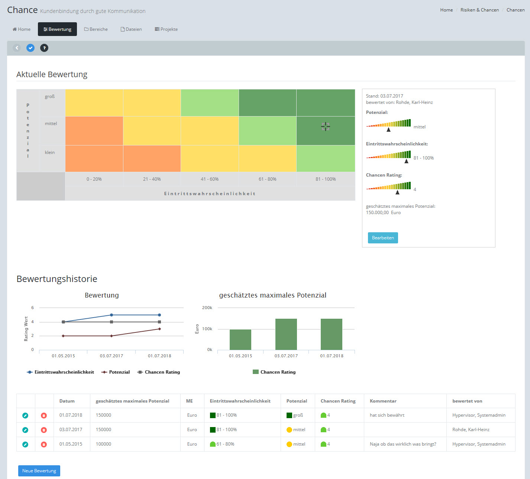The height and width of the screenshot is (479, 530).
Task: Click the blue checkmark save icon
Action: [30, 48]
